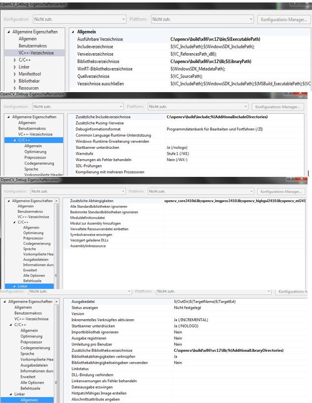This screenshot has height=403, width=312.
Task: Select Bibliothekabhängigkeiten verknüpfen row
Action: pos(186,357)
